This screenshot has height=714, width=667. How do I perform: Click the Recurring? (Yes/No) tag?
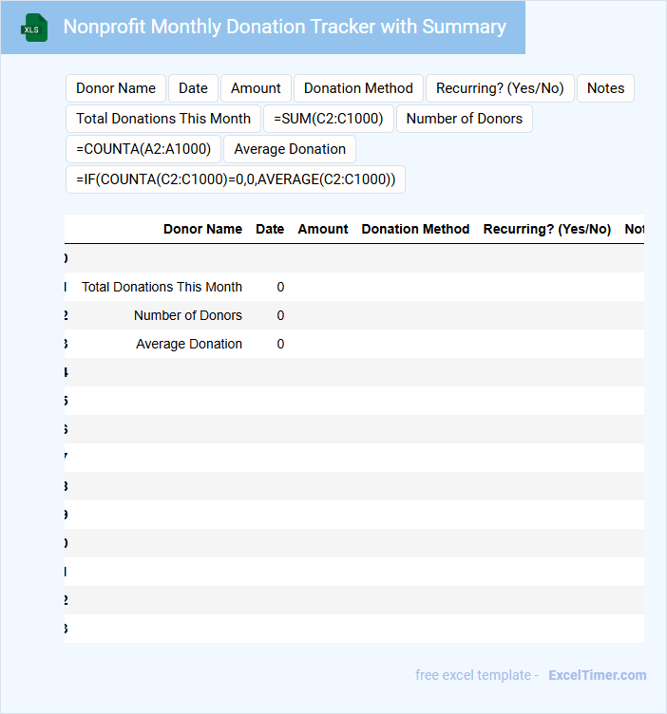(x=500, y=88)
